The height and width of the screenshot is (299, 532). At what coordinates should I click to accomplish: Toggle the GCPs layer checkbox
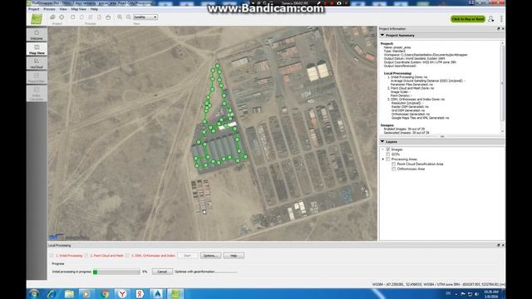(x=388, y=154)
